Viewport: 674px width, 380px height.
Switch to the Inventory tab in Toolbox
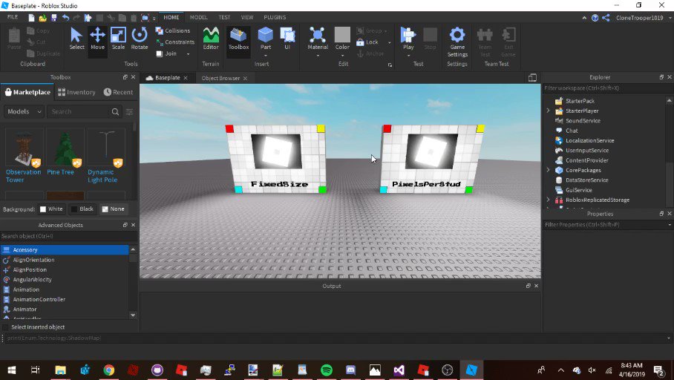(x=76, y=92)
